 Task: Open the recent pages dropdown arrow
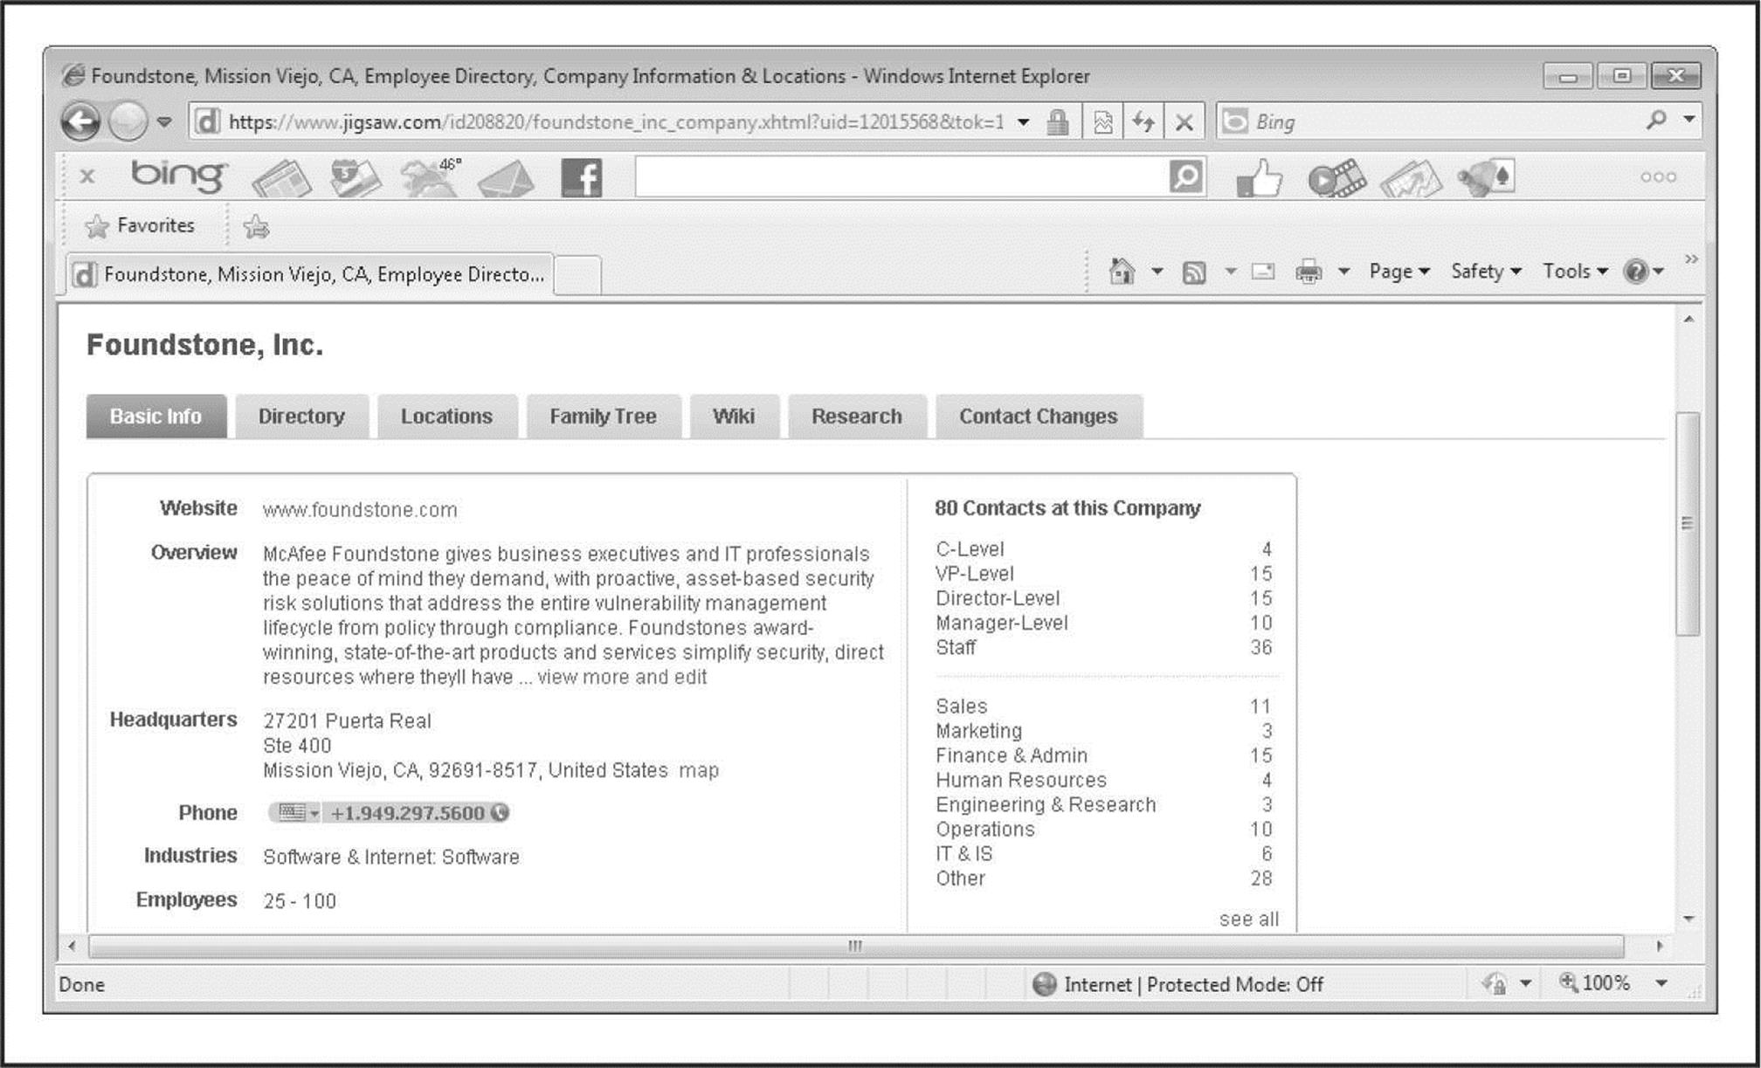click(164, 122)
